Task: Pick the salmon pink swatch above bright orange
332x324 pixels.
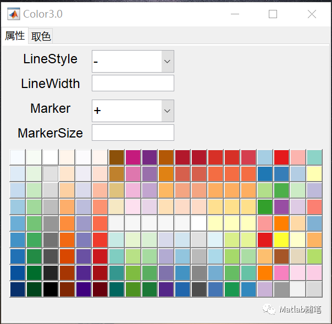Action: [x=265, y=223]
